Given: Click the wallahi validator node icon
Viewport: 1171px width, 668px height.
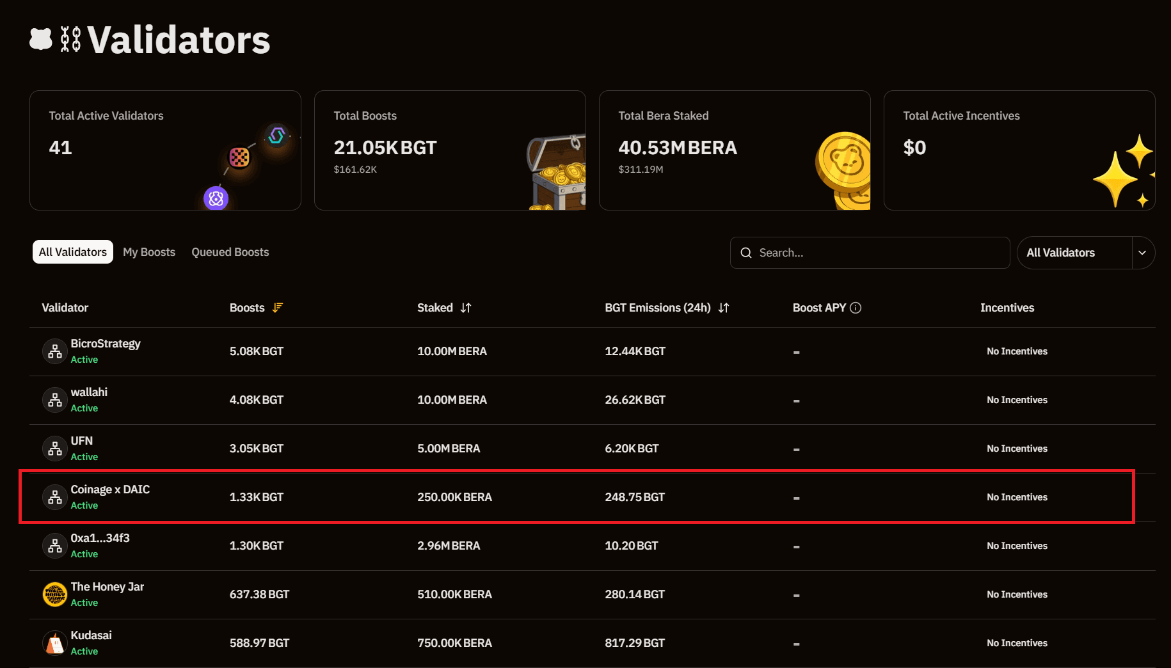Looking at the screenshot, I should coord(54,400).
